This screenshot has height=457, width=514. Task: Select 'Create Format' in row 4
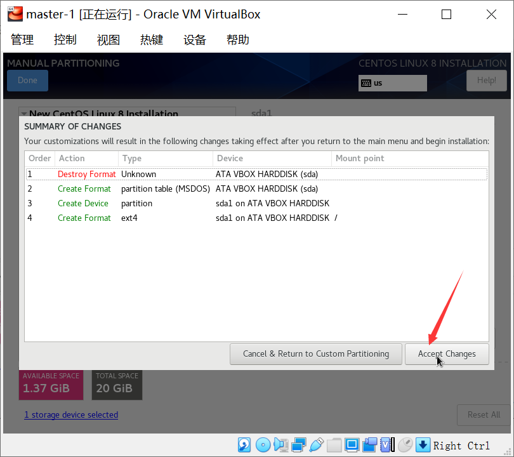click(x=84, y=218)
